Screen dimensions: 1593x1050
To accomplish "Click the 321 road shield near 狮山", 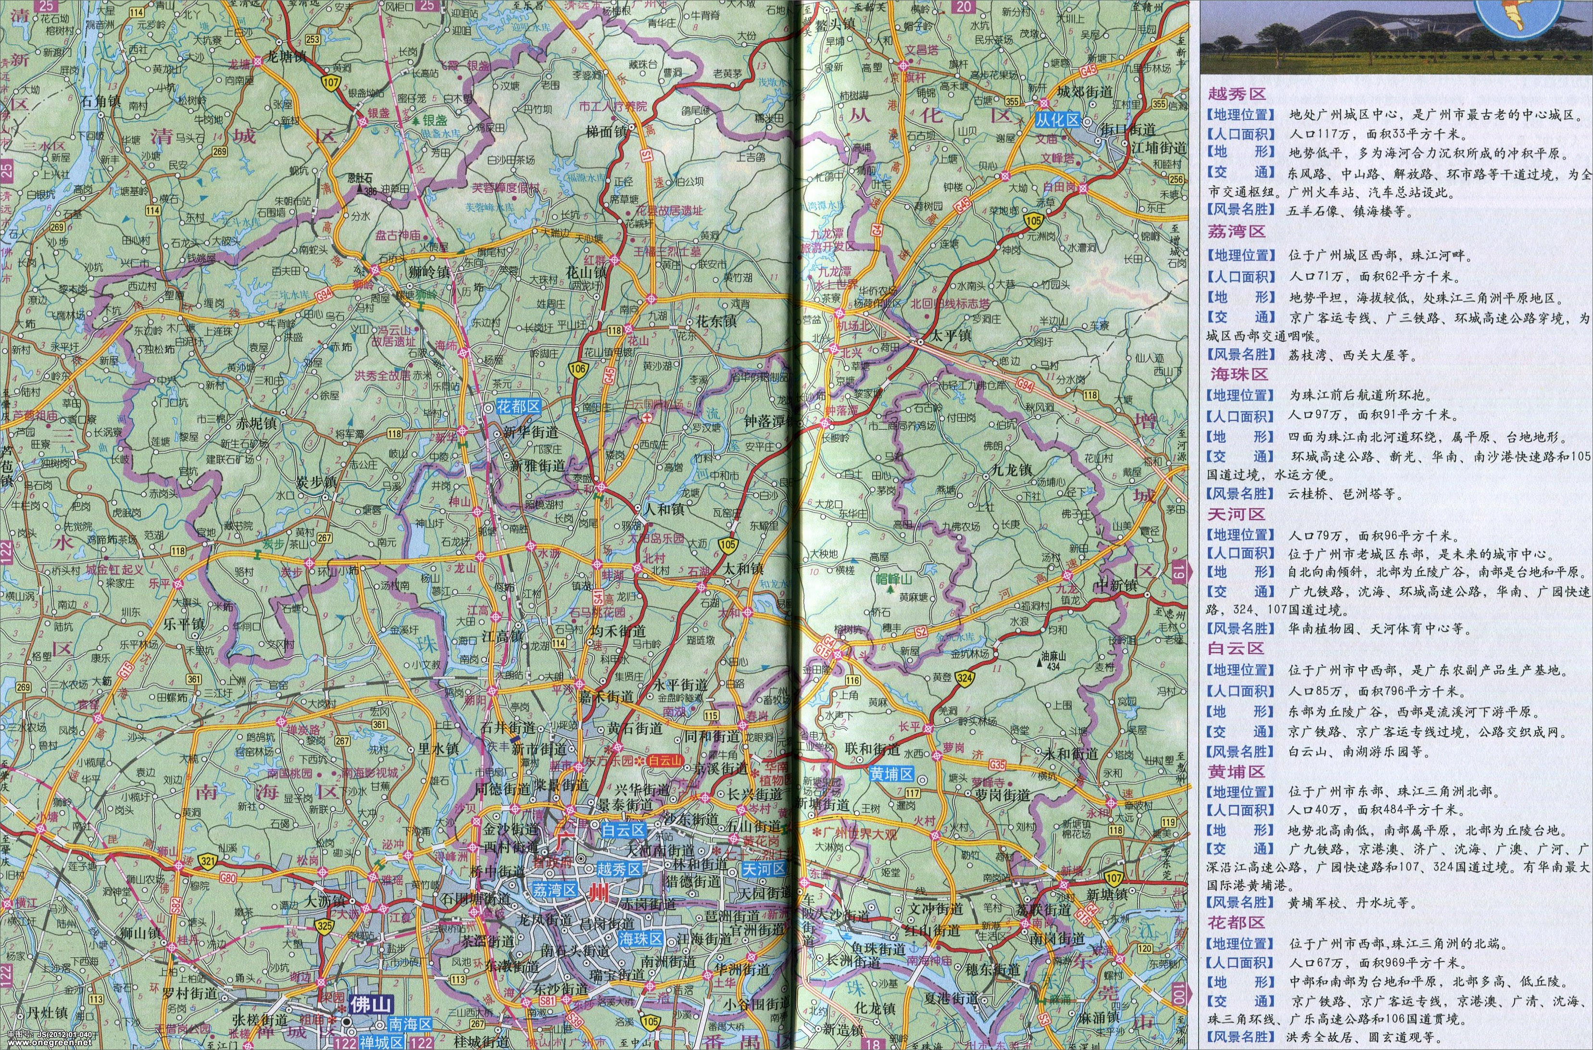I will (x=208, y=863).
